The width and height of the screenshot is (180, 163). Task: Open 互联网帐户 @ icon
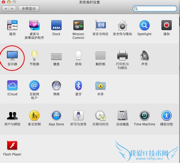coord(34,85)
